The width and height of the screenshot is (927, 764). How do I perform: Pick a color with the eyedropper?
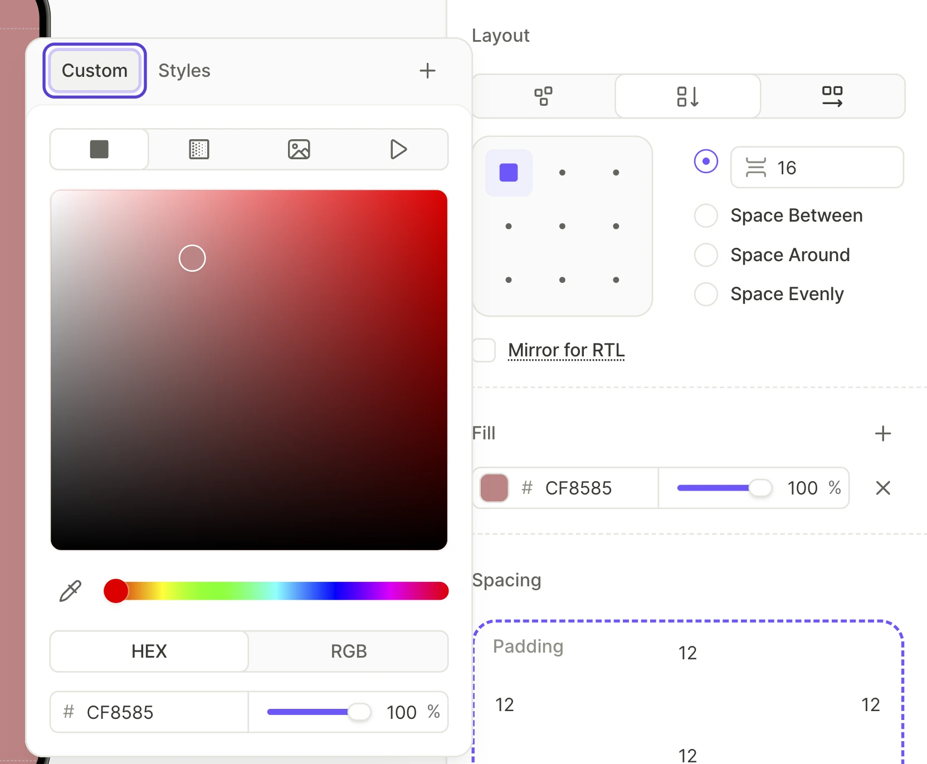coord(70,591)
